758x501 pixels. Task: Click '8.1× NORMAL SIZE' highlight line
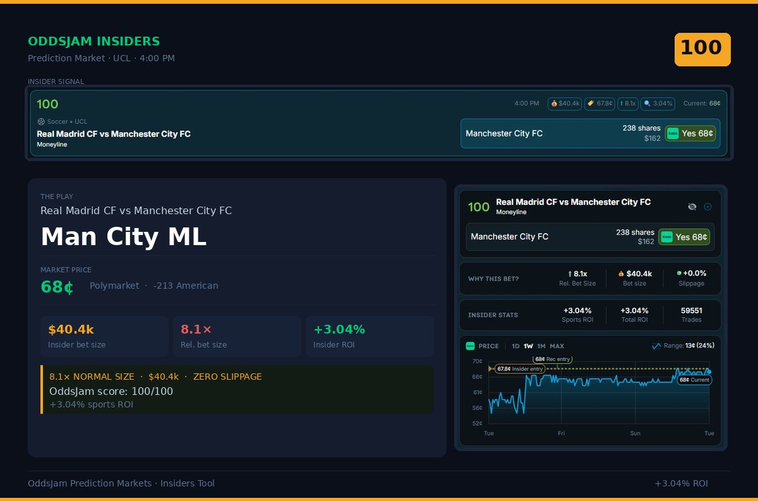click(x=155, y=377)
